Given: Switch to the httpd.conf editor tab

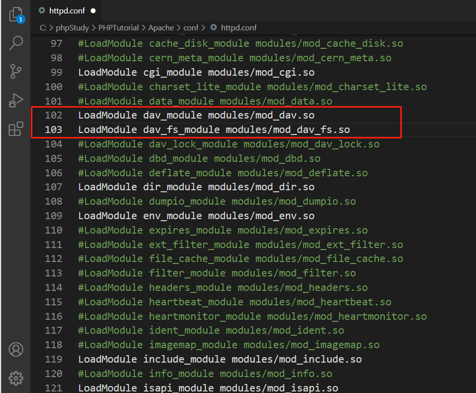Looking at the screenshot, I should click(x=67, y=9).
